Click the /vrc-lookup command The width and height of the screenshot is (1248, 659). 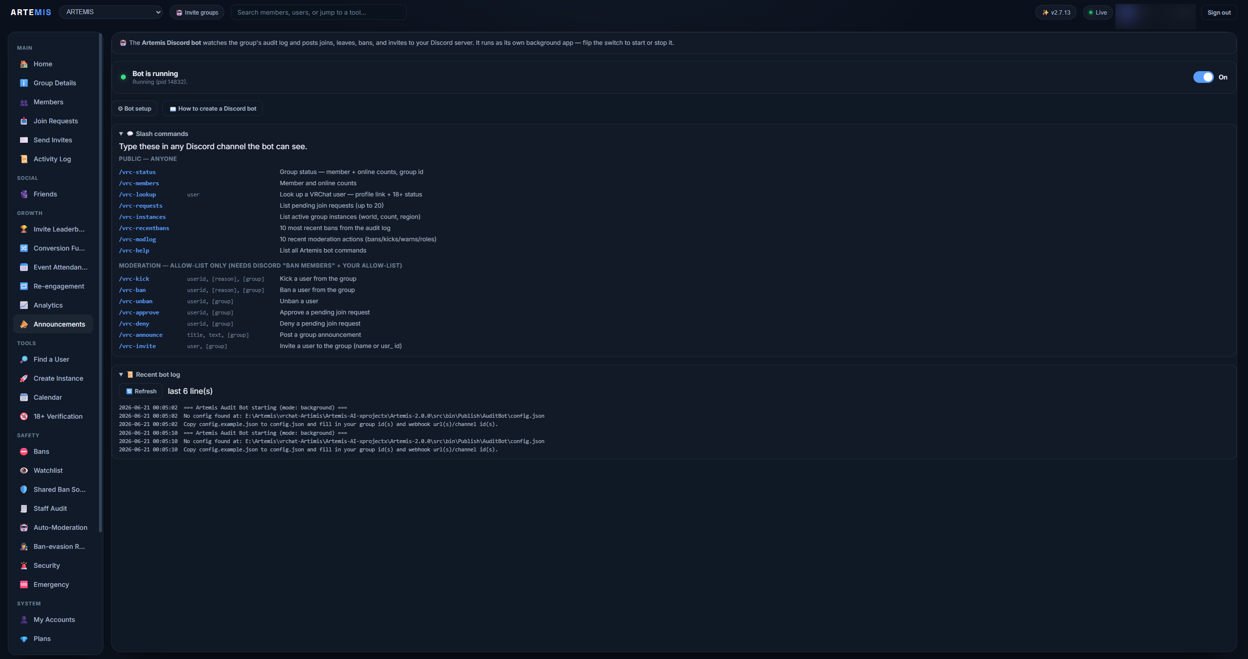[137, 194]
